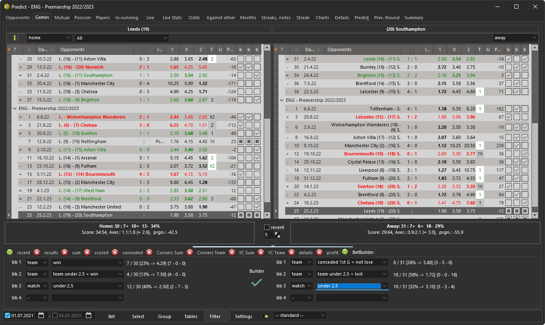Viewport: 545px width, 325px height.
Task: Click the green Builder checkmark icon
Action: tap(256, 282)
